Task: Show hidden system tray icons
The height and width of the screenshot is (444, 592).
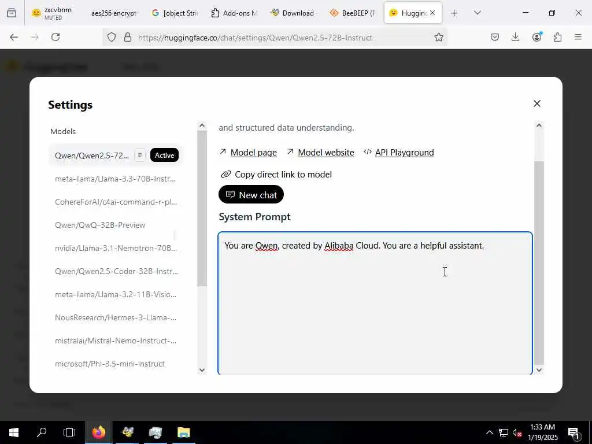Action: (489, 432)
